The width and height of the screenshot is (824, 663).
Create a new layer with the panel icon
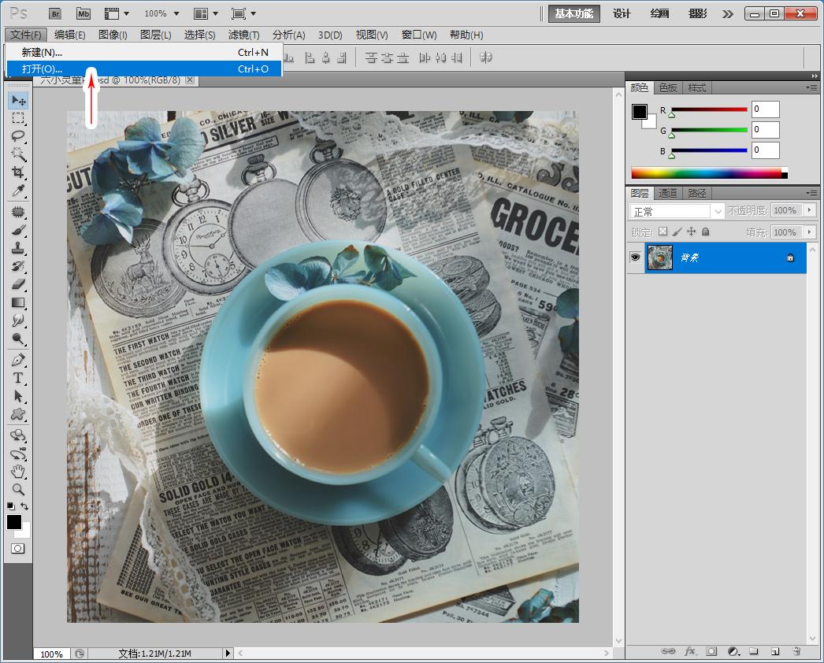click(x=775, y=651)
